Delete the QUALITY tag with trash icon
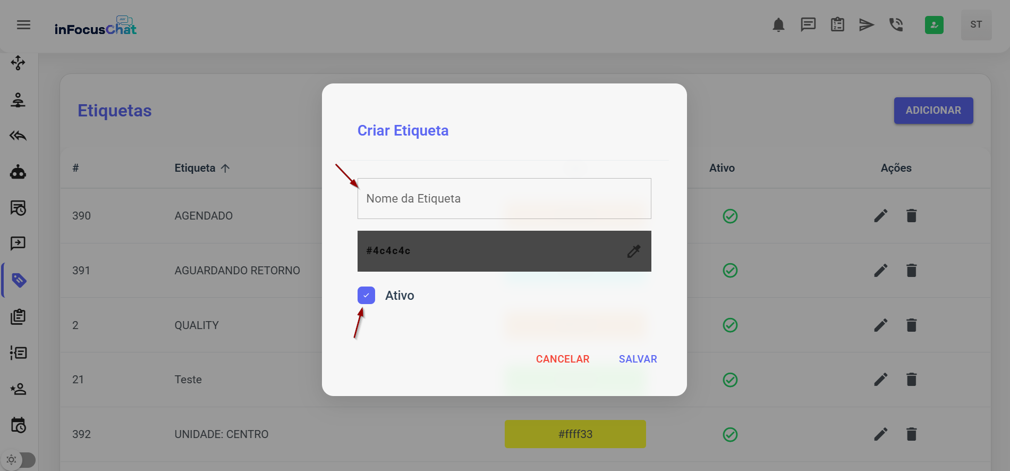Viewport: 1010px width, 471px height. (911, 325)
